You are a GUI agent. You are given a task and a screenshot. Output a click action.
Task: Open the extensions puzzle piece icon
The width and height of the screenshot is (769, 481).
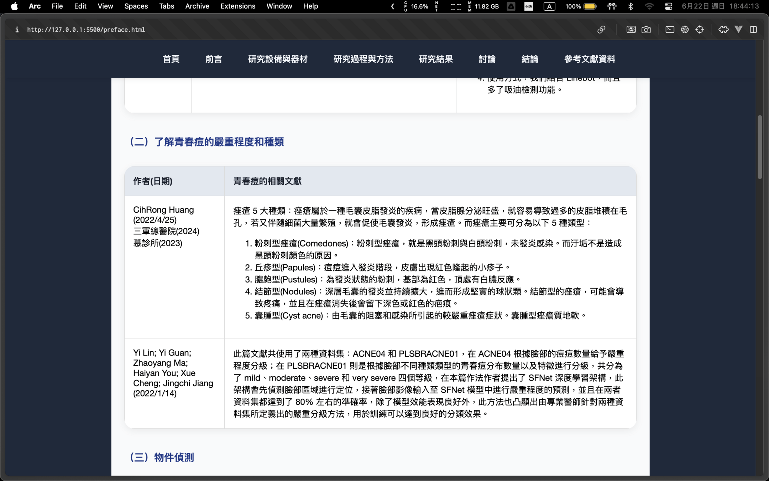point(723,30)
